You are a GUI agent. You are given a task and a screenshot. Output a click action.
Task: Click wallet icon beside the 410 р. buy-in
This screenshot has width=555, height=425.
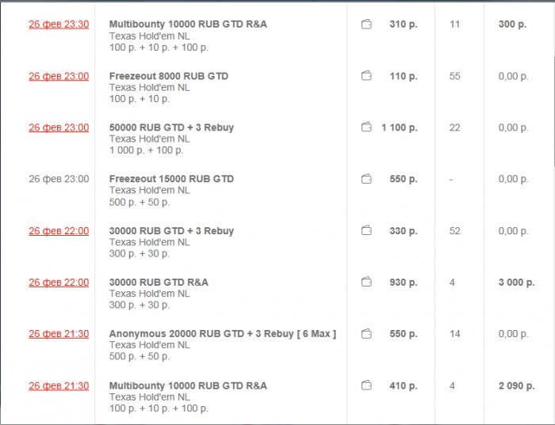click(x=366, y=386)
